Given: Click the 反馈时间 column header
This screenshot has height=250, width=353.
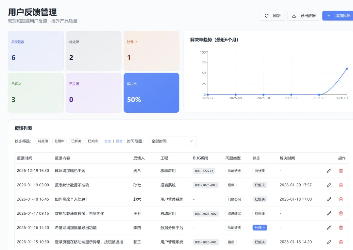Looking at the screenshot, I should click(25, 158).
